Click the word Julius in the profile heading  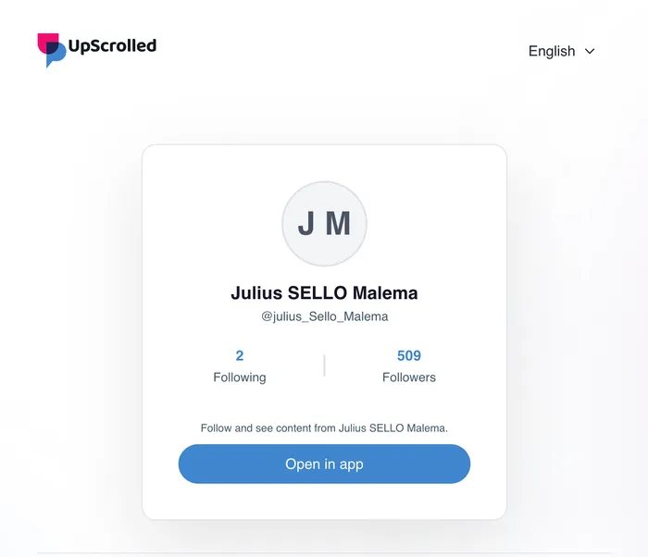point(256,293)
